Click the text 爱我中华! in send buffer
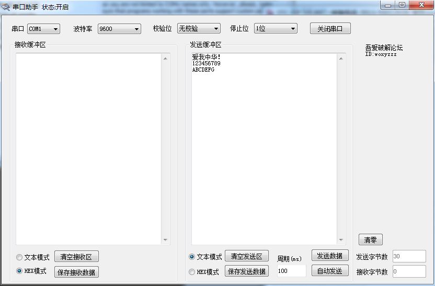This screenshot has height=286, width=435. tap(207, 57)
